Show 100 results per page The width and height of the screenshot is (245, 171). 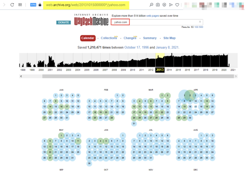click(196, 27)
